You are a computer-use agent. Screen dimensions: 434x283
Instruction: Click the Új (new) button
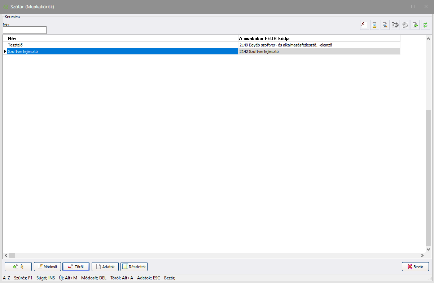(x=18, y=267)
